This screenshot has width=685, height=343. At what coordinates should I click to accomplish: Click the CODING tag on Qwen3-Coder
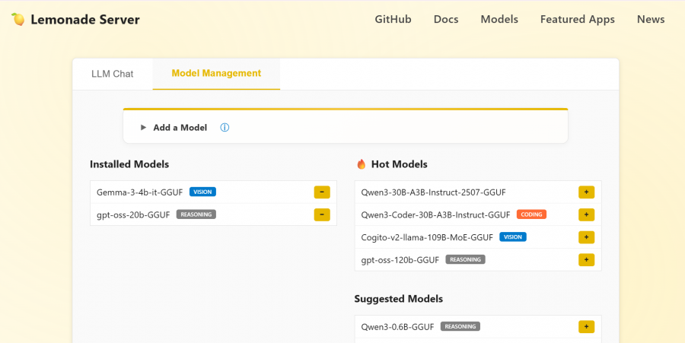click(531, 214)
